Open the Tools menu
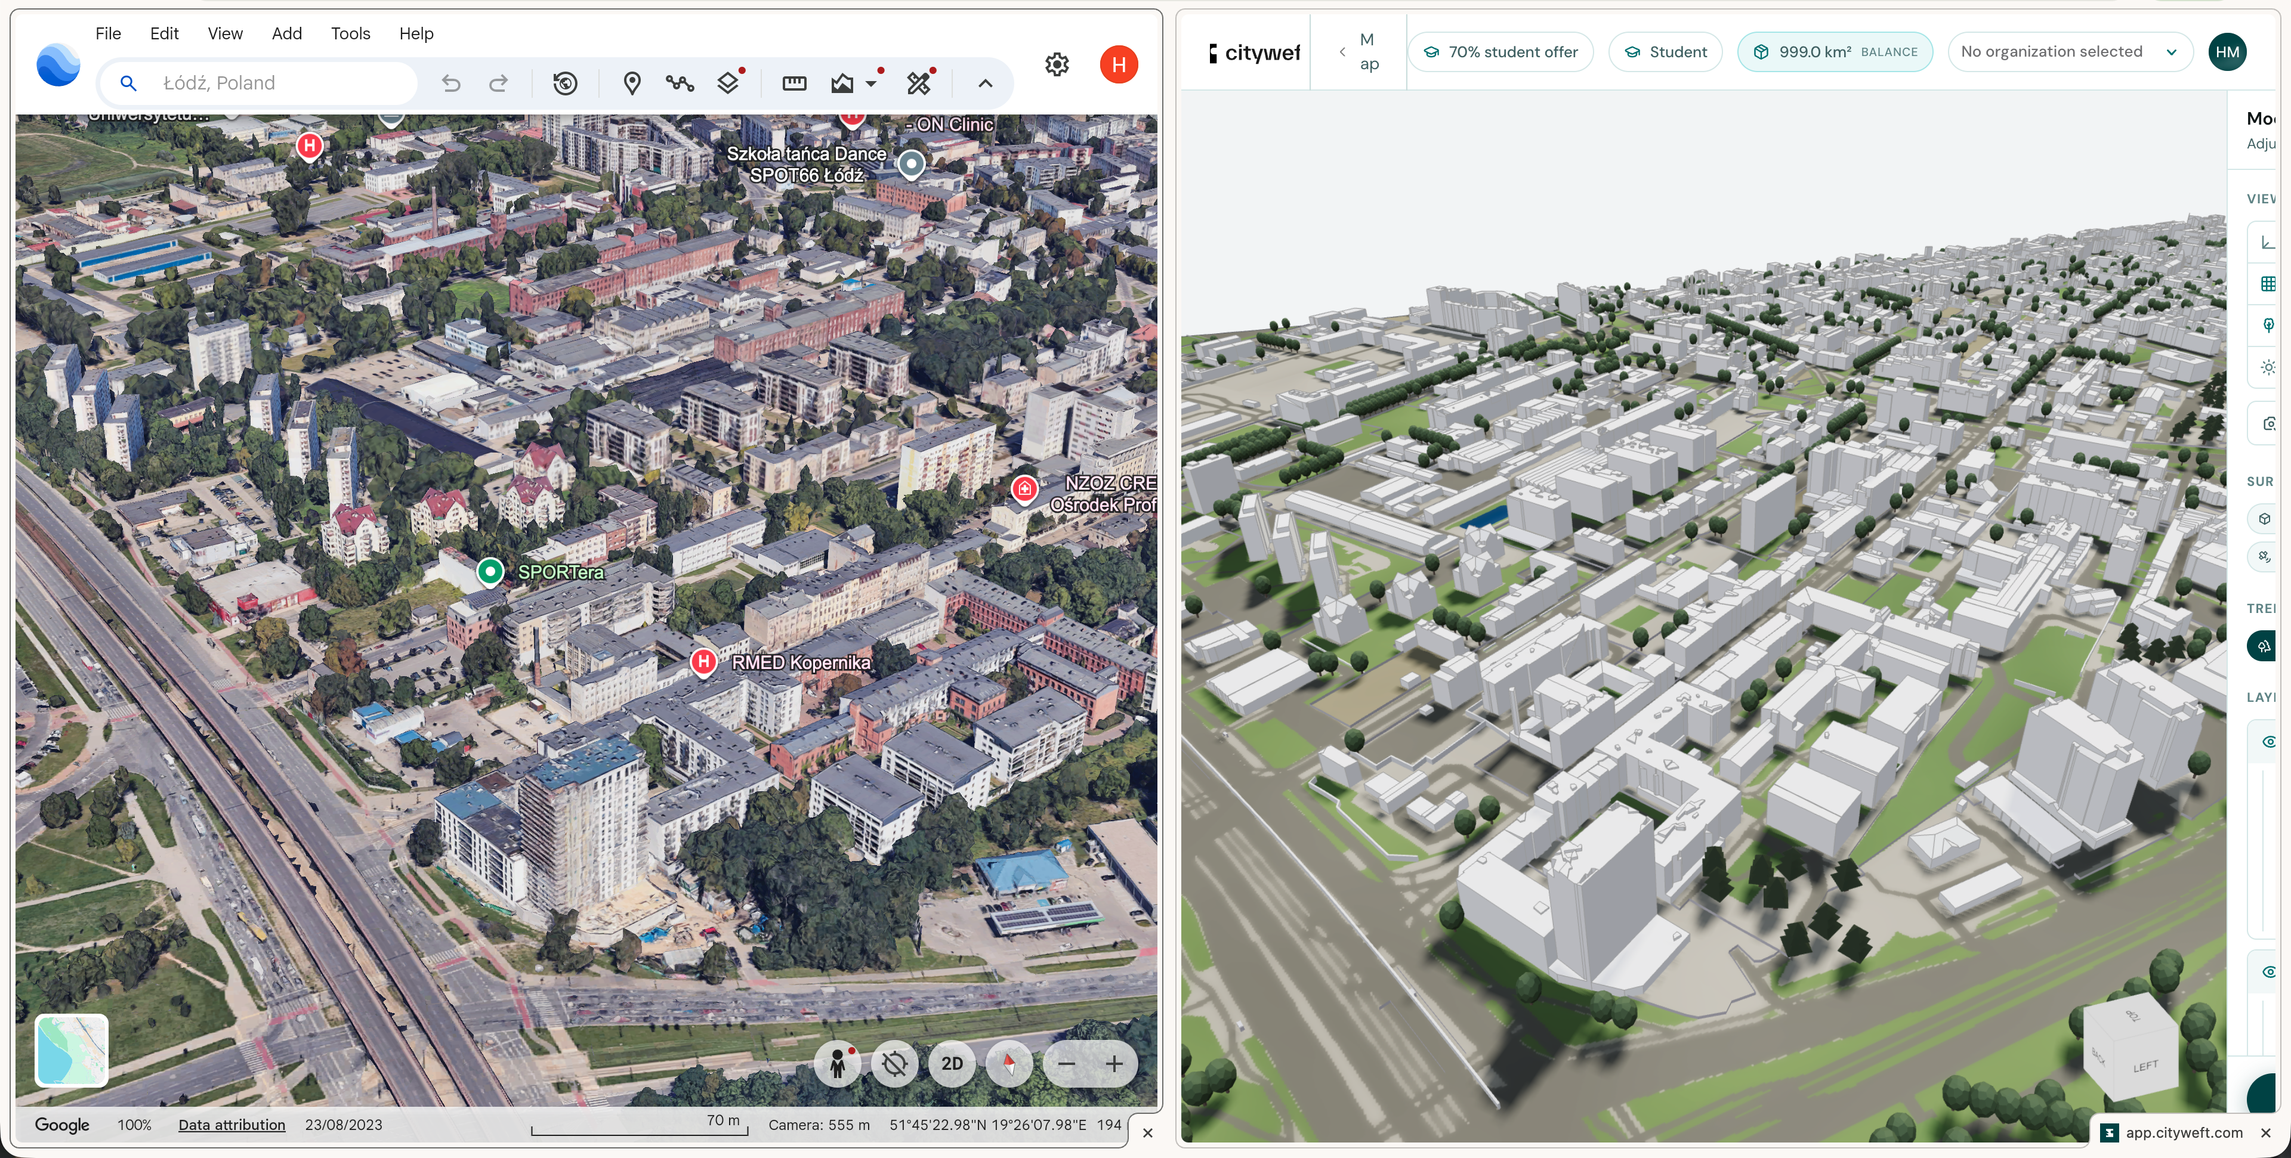Viewport: 2291px width, 1158px height. pos(350,33)
